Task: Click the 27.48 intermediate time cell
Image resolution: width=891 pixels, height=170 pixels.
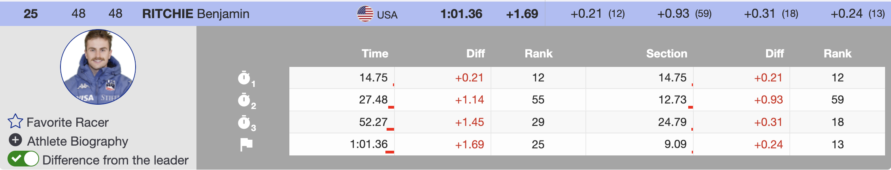Action: point(373,100)
